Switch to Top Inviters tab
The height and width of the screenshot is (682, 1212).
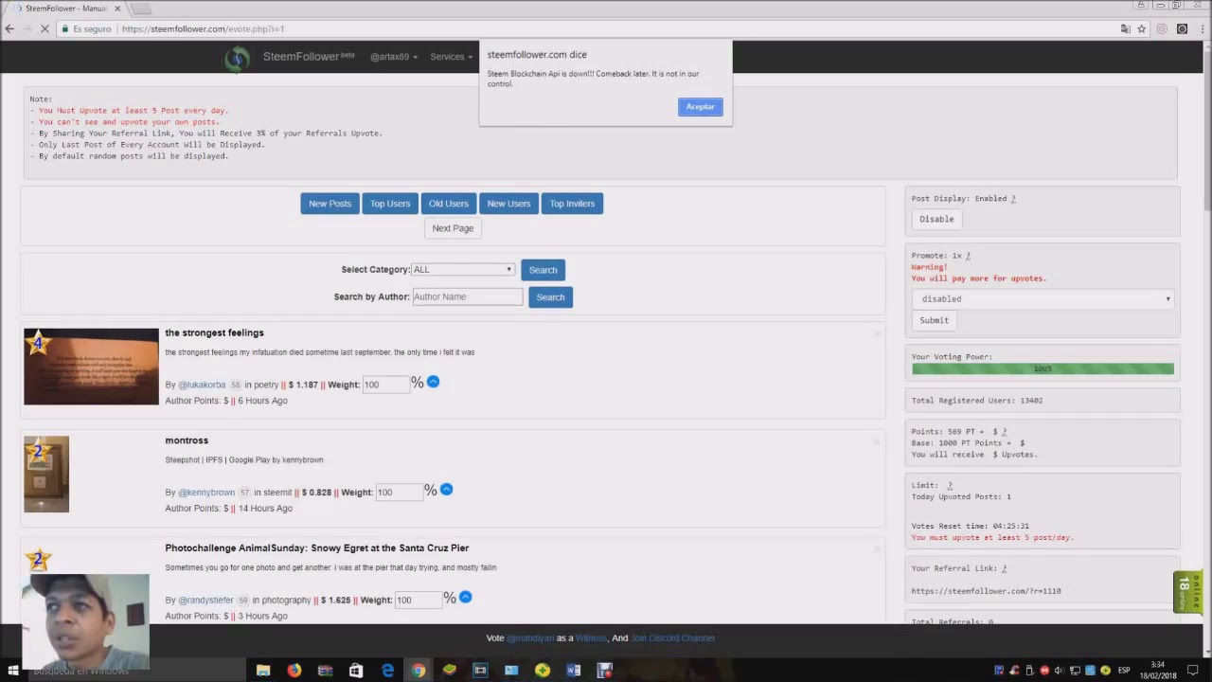pyautogui.click(x=572, y=204)
